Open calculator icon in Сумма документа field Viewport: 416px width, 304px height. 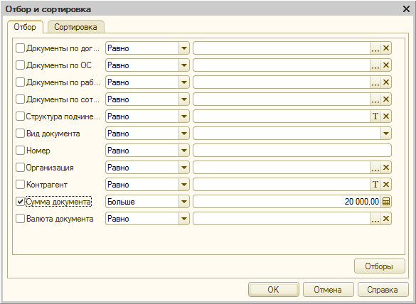click(x=386, y=202)
